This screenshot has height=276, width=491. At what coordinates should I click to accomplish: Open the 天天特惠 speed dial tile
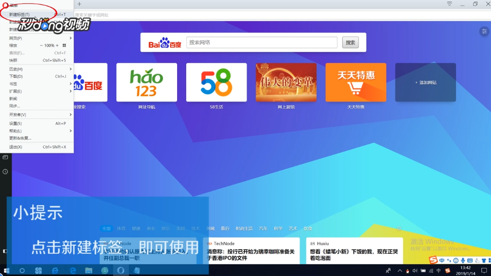tap(356, 82)
